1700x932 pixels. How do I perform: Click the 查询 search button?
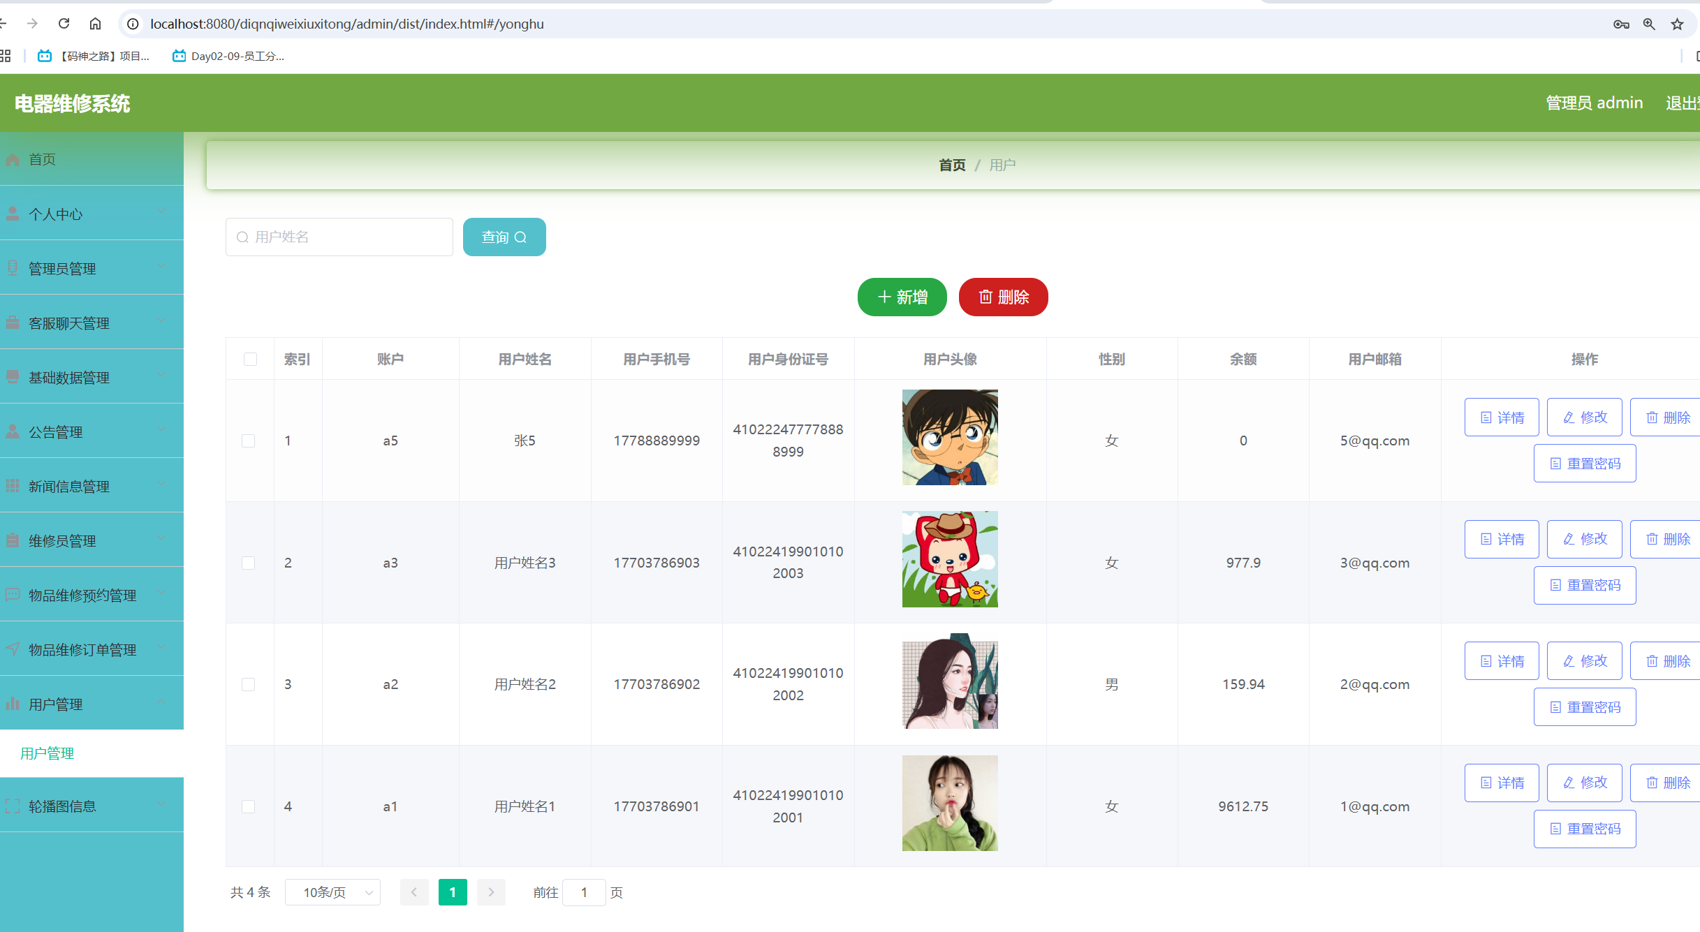[x=504, y=237]
